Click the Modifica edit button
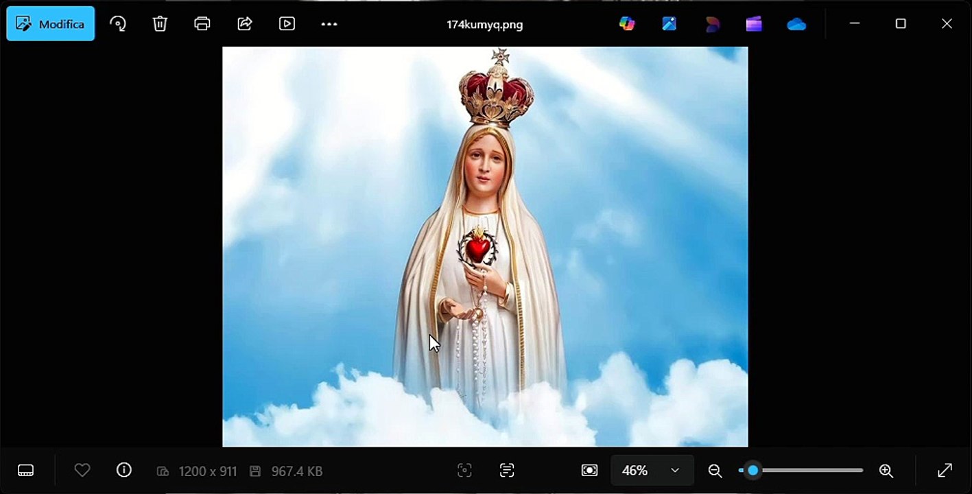The image size is (972, 494). coord(51,24)
